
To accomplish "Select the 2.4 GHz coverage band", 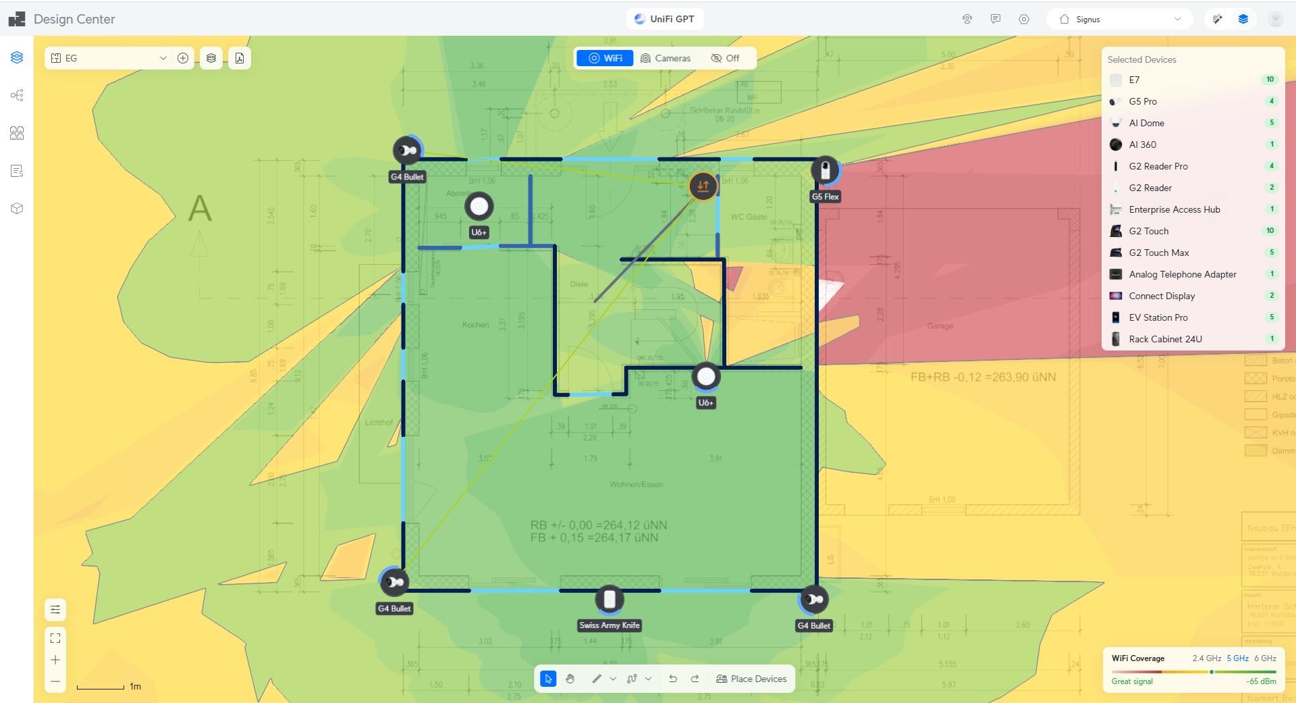I will [1206, 658].
